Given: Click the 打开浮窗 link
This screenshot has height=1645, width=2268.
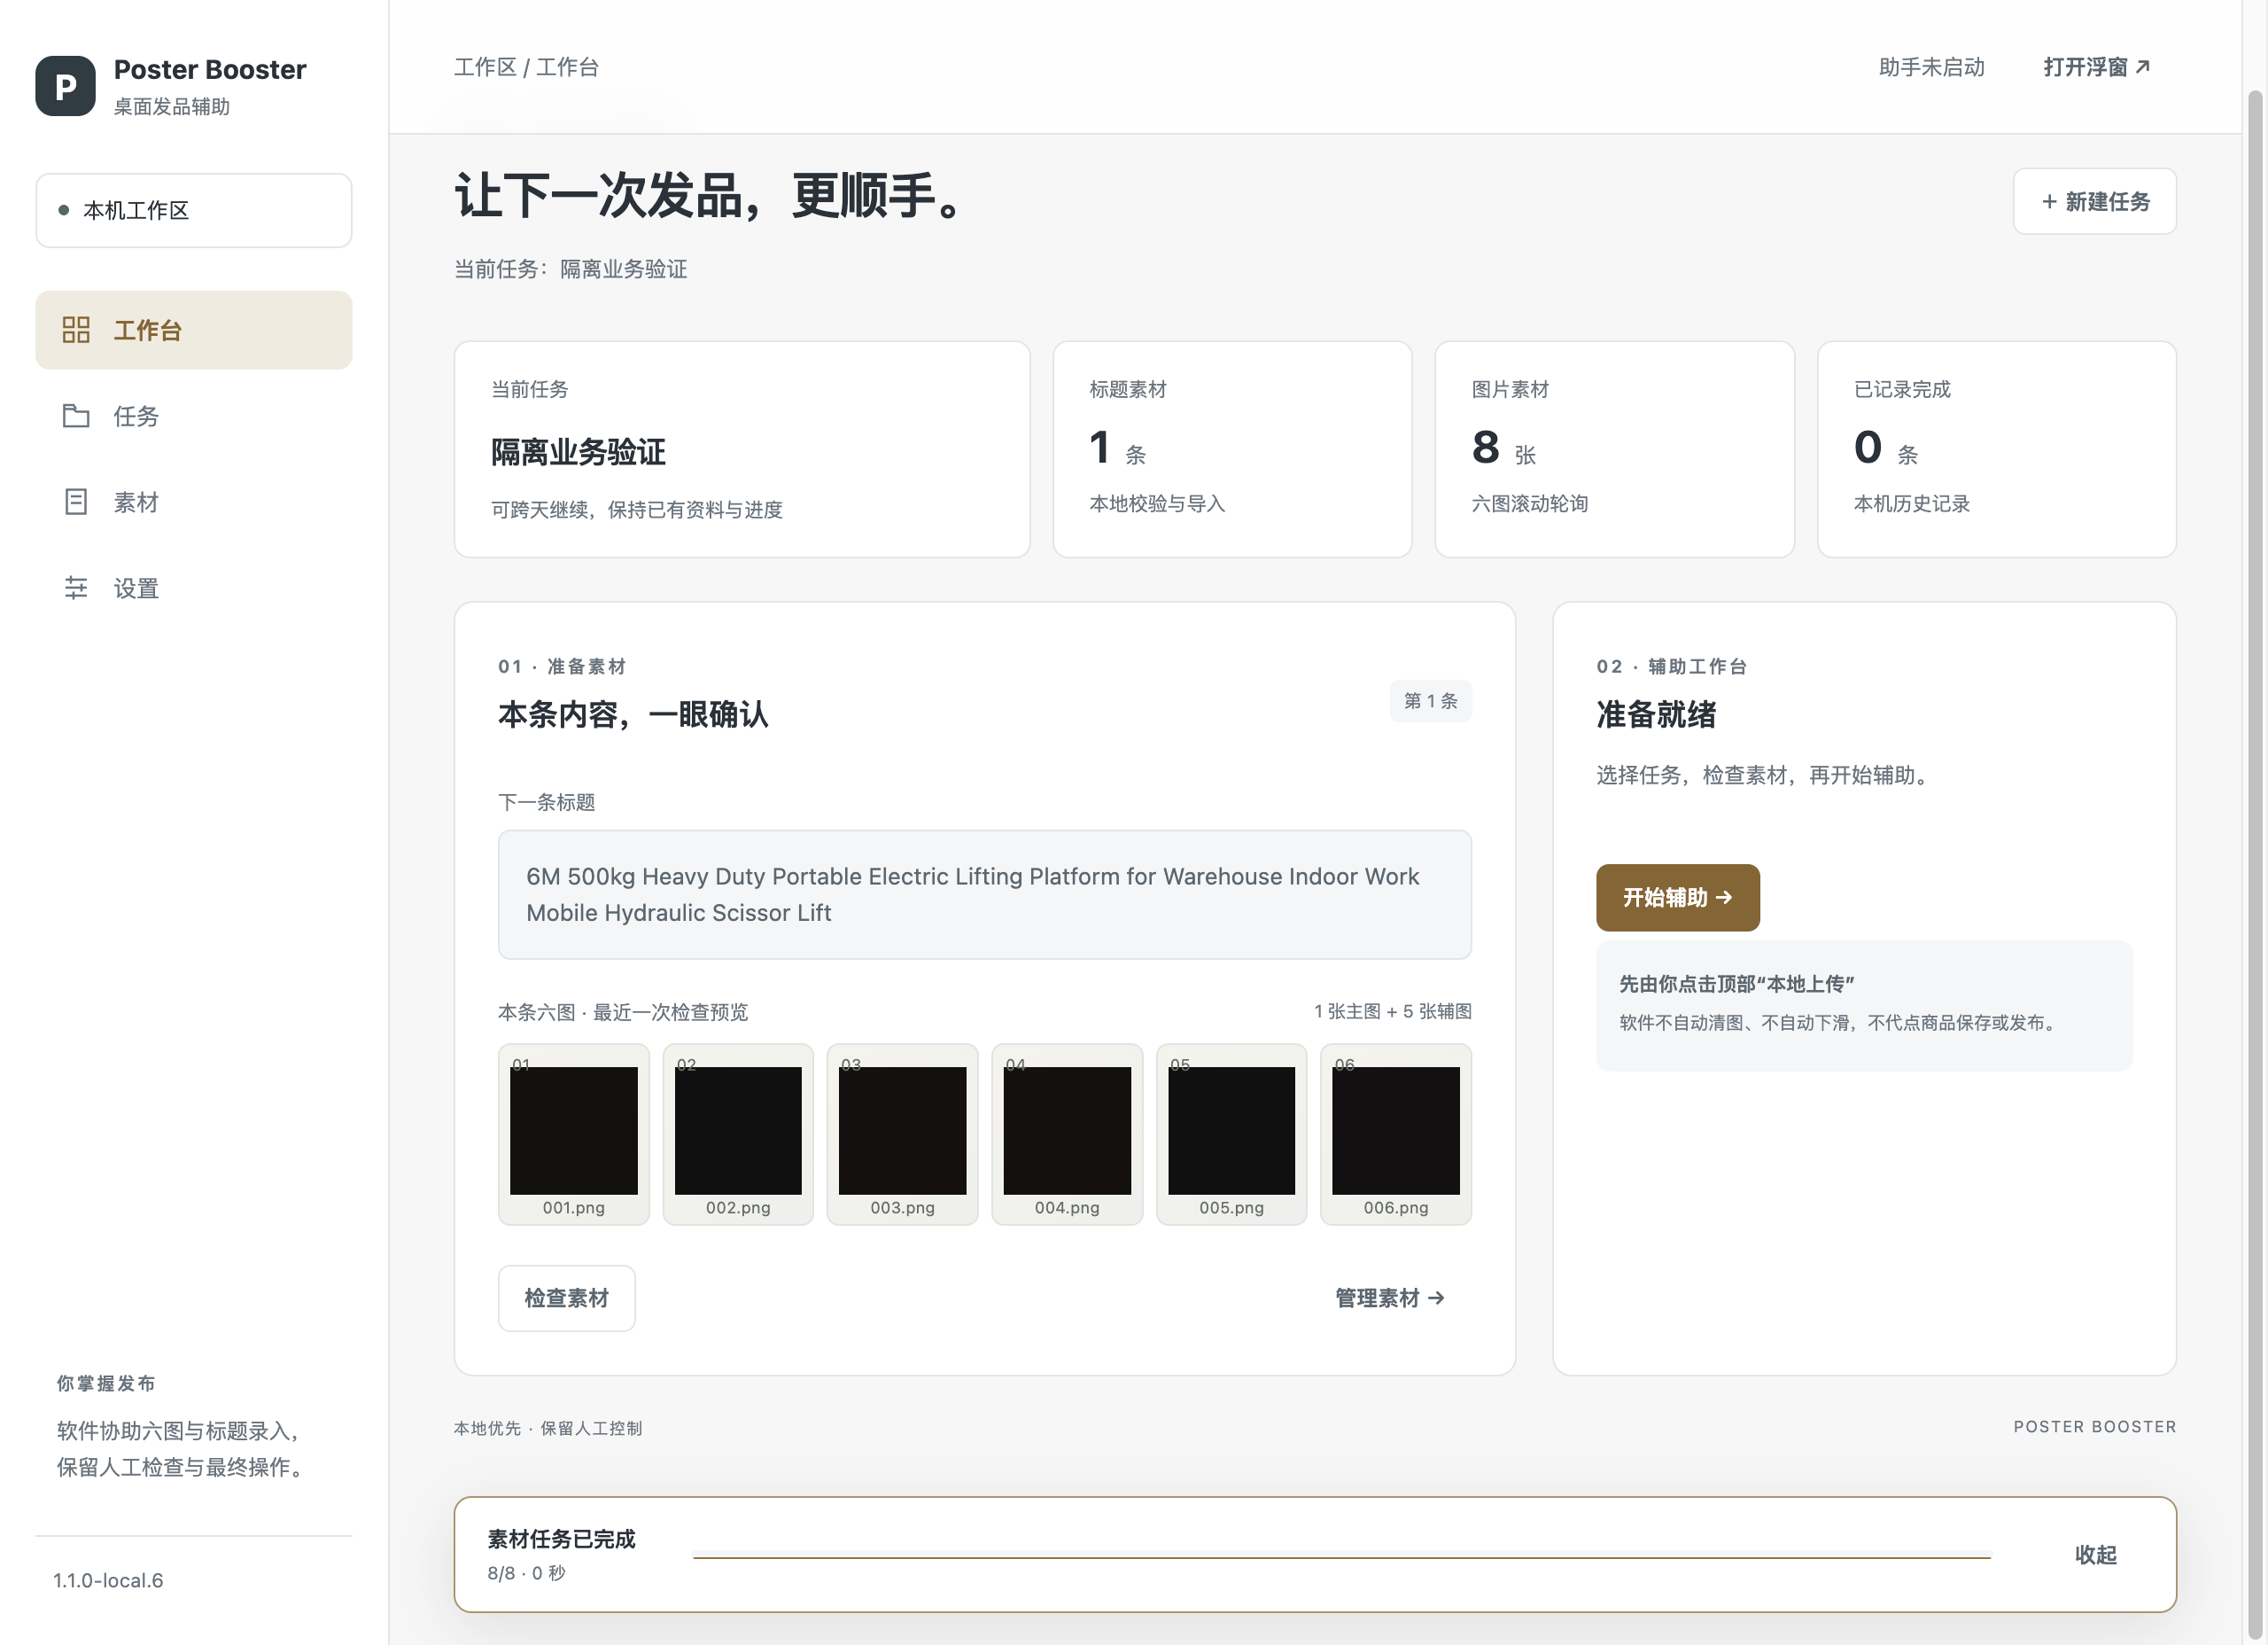Looking at the screenshot, I should coord(2096,67).
